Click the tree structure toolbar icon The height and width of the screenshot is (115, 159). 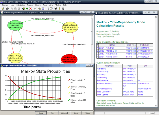[x=48, y=9]
